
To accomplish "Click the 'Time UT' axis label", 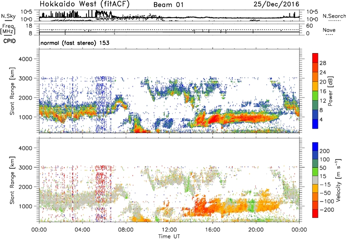I will (169, 236).
